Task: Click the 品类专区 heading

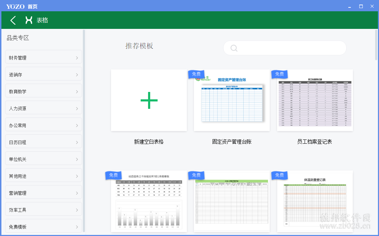Action: [18, 38]
